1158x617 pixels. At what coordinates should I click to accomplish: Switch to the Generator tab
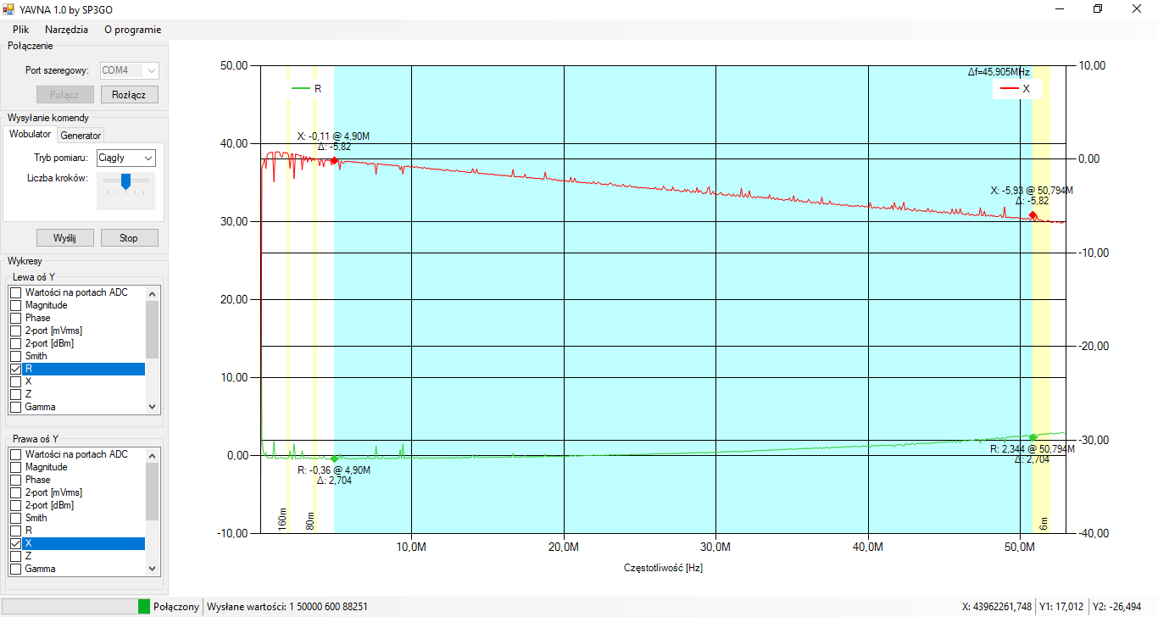81,136
